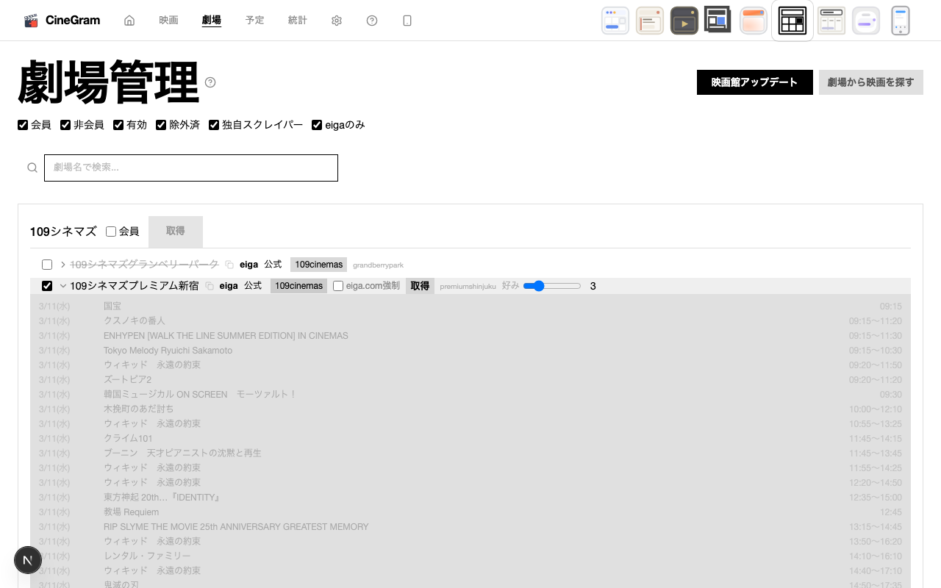Choose the smartphone theme icon at far right
Screen dimensions: 941x588
coord(901,21)
